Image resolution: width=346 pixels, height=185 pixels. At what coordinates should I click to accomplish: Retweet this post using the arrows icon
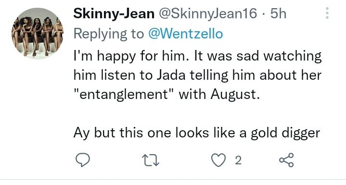tap(151, 160)
